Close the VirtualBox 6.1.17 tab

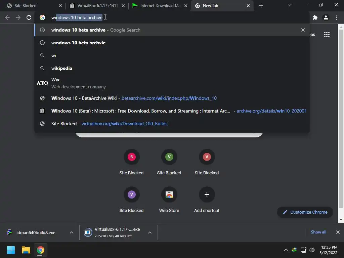tap(123, 6)
